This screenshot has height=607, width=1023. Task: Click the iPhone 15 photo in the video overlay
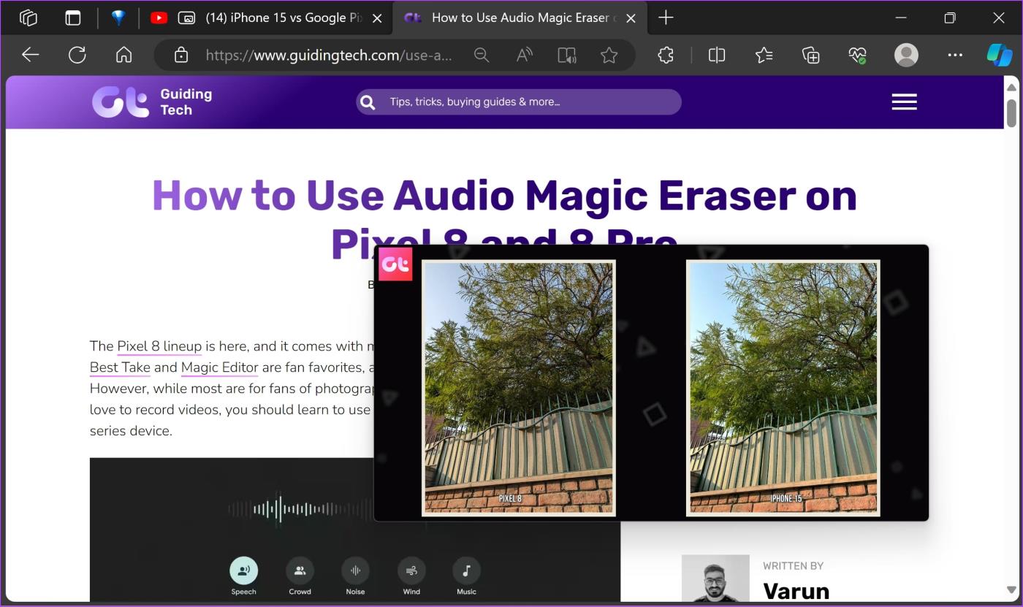click(x=783, y=388)
